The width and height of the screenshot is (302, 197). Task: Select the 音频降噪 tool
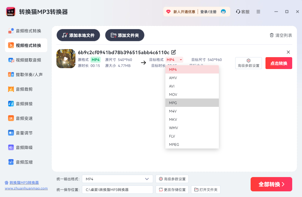[25, 147]
